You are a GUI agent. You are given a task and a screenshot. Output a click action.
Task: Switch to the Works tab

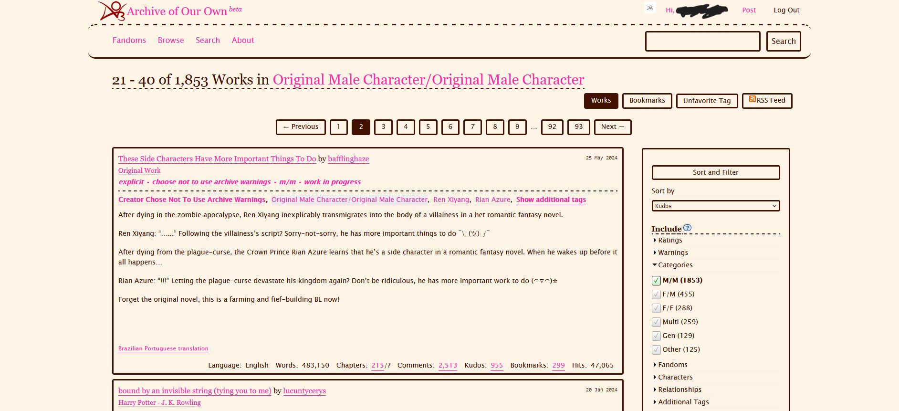(601, 100)
